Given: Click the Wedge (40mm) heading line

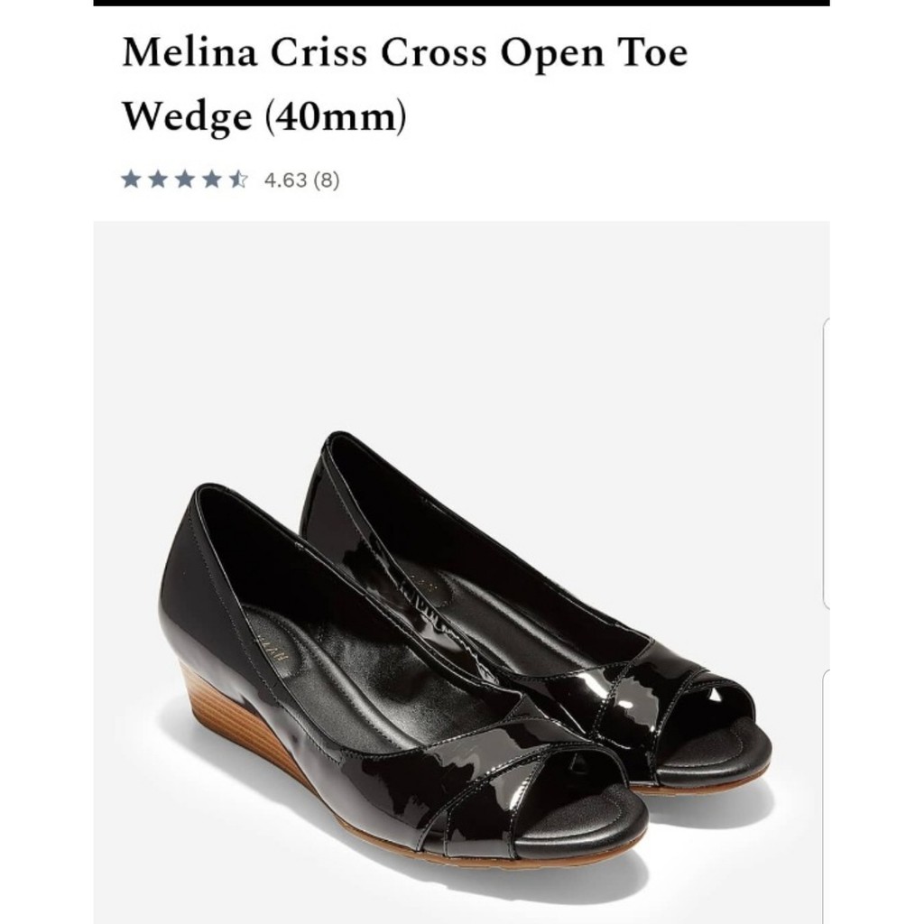Looking at the screenshot, I should click(264, 116).
